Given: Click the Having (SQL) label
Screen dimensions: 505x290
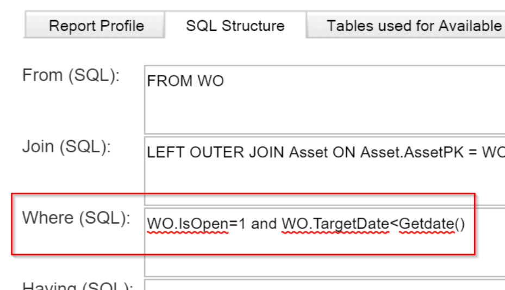Looking at the screenshot, I should click(78, 286).
